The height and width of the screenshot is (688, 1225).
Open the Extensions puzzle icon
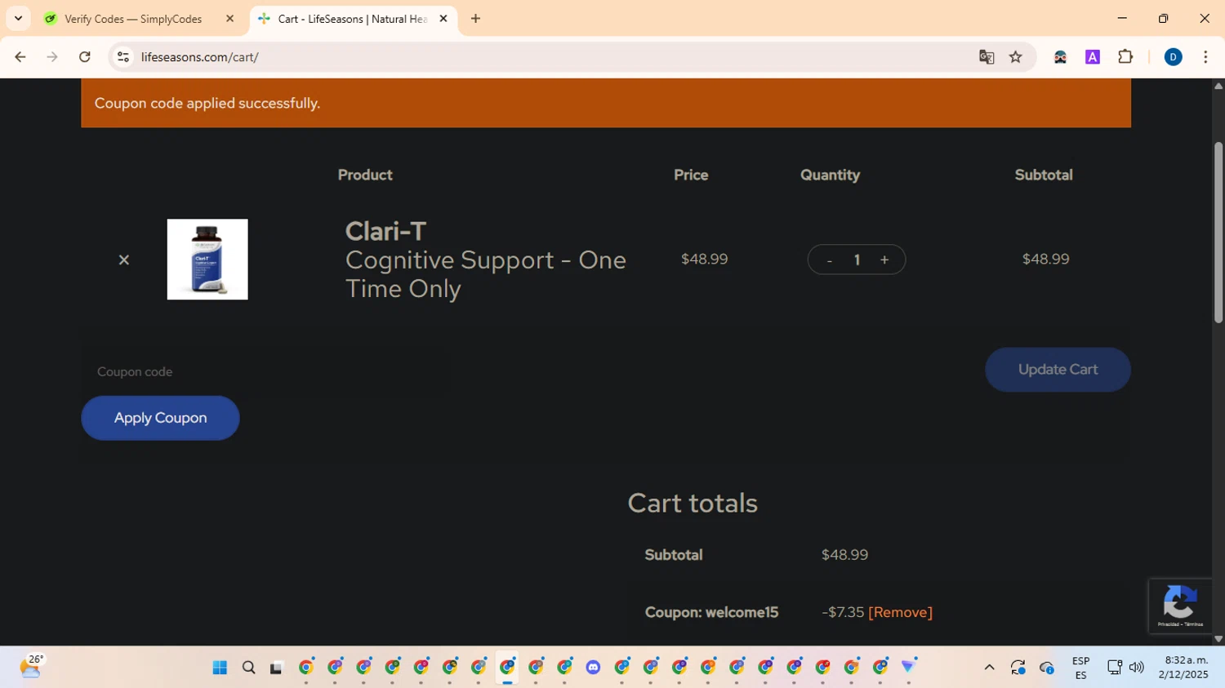(1125, 57)
